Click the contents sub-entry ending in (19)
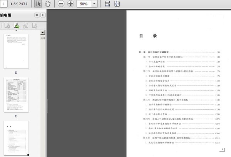231x157 pixels. click(x=182, y=109)
